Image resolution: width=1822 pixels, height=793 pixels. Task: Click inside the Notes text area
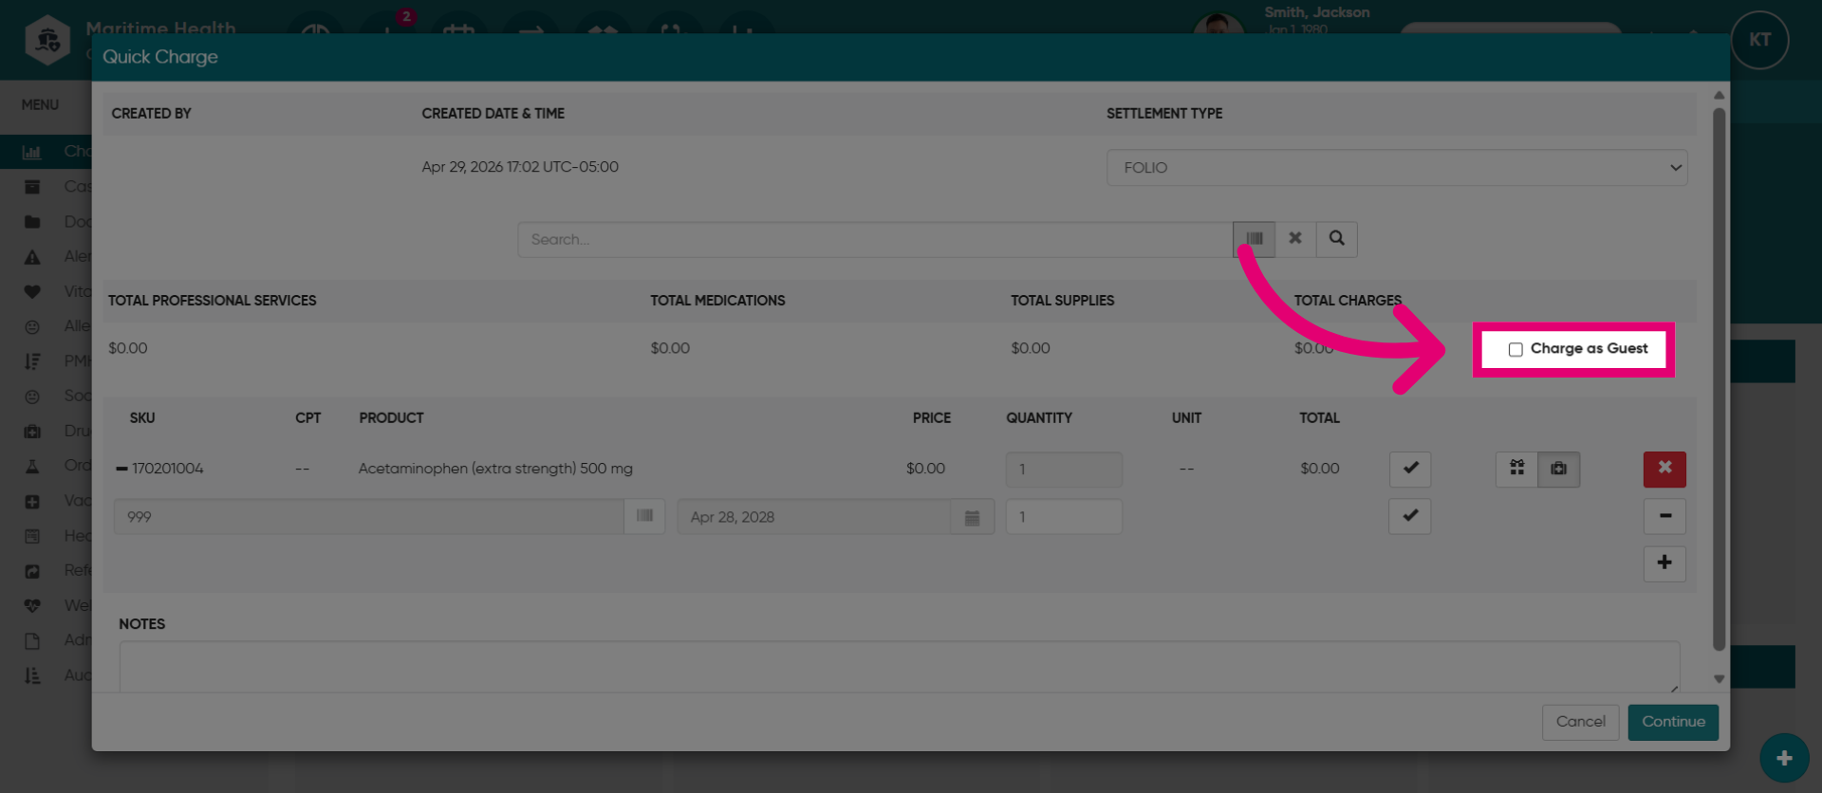point(900,667)
